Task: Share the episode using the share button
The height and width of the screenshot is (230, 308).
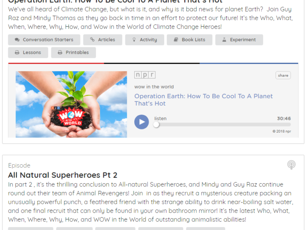Action: (x=283, y=75)
